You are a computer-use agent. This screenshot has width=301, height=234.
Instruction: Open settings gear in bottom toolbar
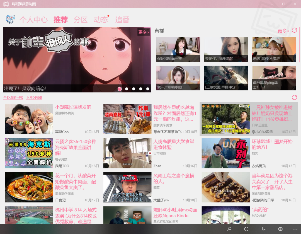[x=280, y=229]
